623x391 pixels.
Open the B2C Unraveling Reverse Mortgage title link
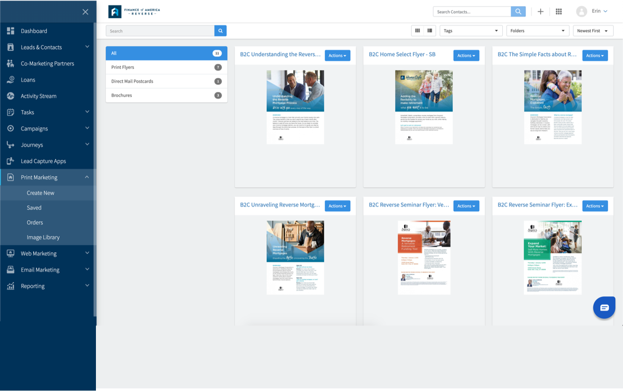click(x=280, y=205)
